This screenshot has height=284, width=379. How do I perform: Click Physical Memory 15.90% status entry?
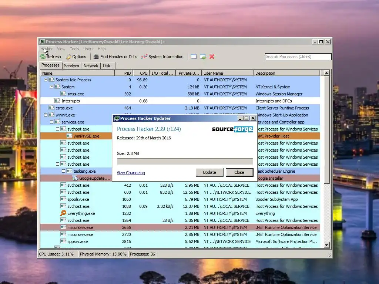click(103, 254)
